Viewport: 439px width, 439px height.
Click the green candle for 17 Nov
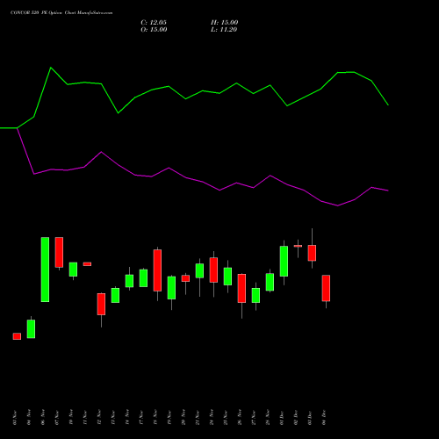pyautogui.click(x=143, y=278)
